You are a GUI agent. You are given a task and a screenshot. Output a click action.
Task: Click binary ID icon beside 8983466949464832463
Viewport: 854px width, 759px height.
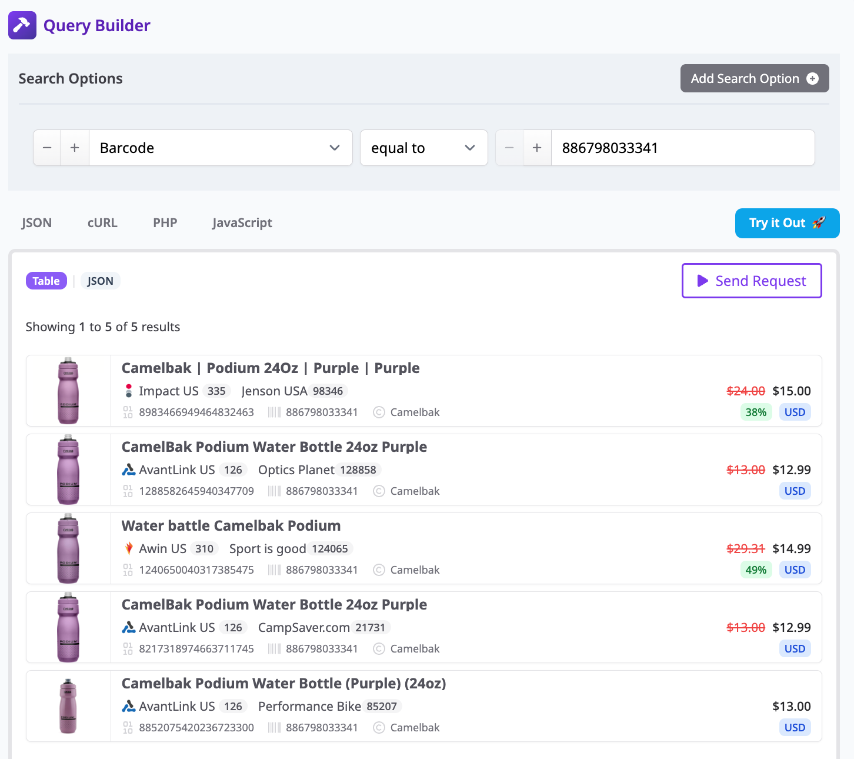point(128,412)
